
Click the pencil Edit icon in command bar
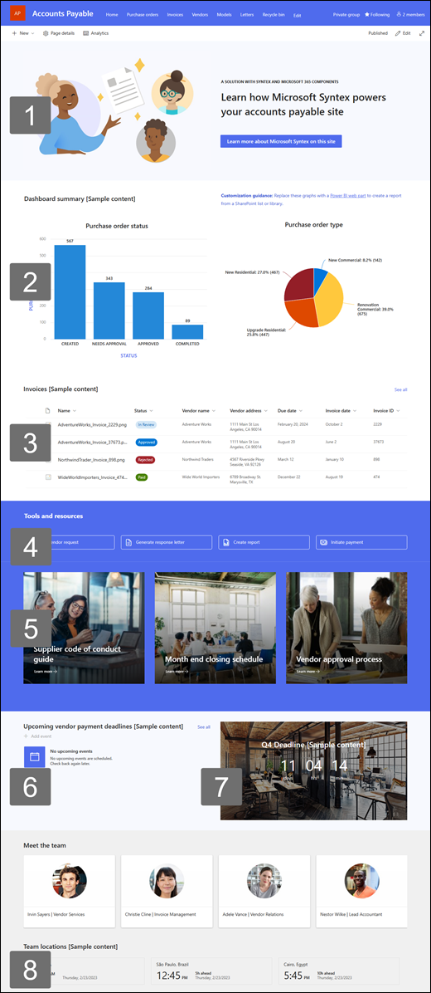click(398, 33)
